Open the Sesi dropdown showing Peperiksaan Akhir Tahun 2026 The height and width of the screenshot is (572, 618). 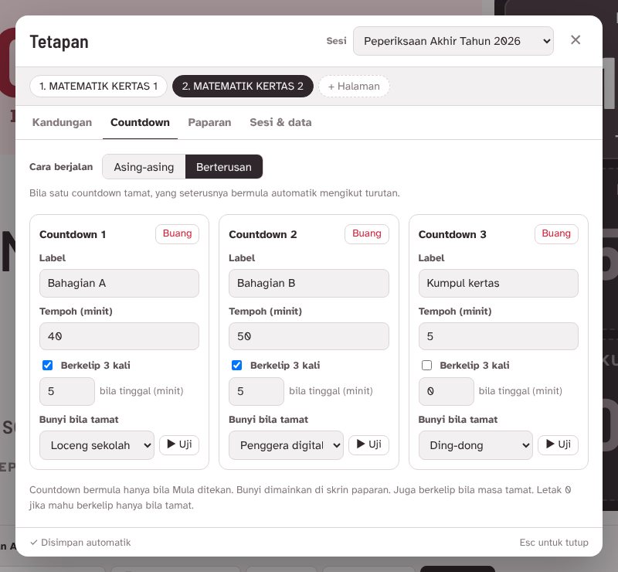pos(453,41)
